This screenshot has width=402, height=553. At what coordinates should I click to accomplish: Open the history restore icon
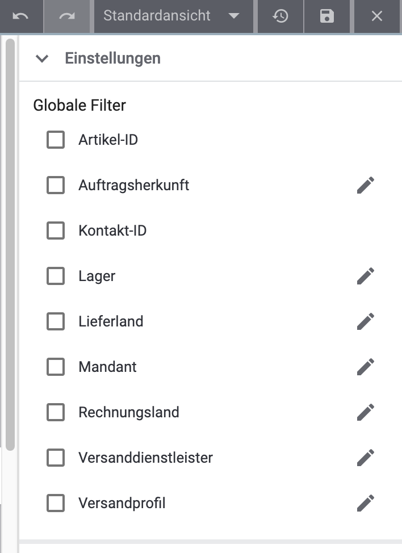(x=280, y=16)
